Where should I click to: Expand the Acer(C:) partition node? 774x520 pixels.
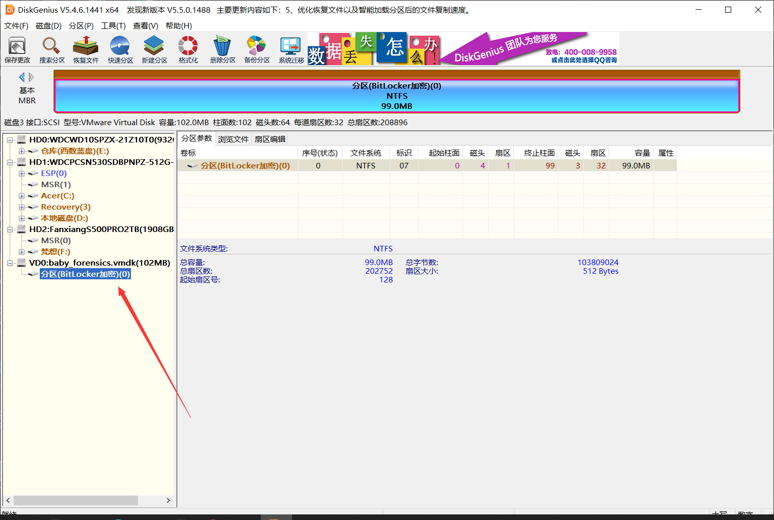21,196
